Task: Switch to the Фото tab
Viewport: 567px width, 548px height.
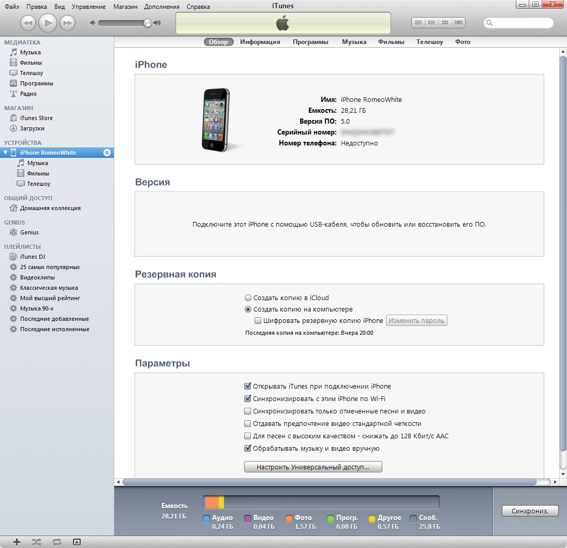Action: click(462, 42)
